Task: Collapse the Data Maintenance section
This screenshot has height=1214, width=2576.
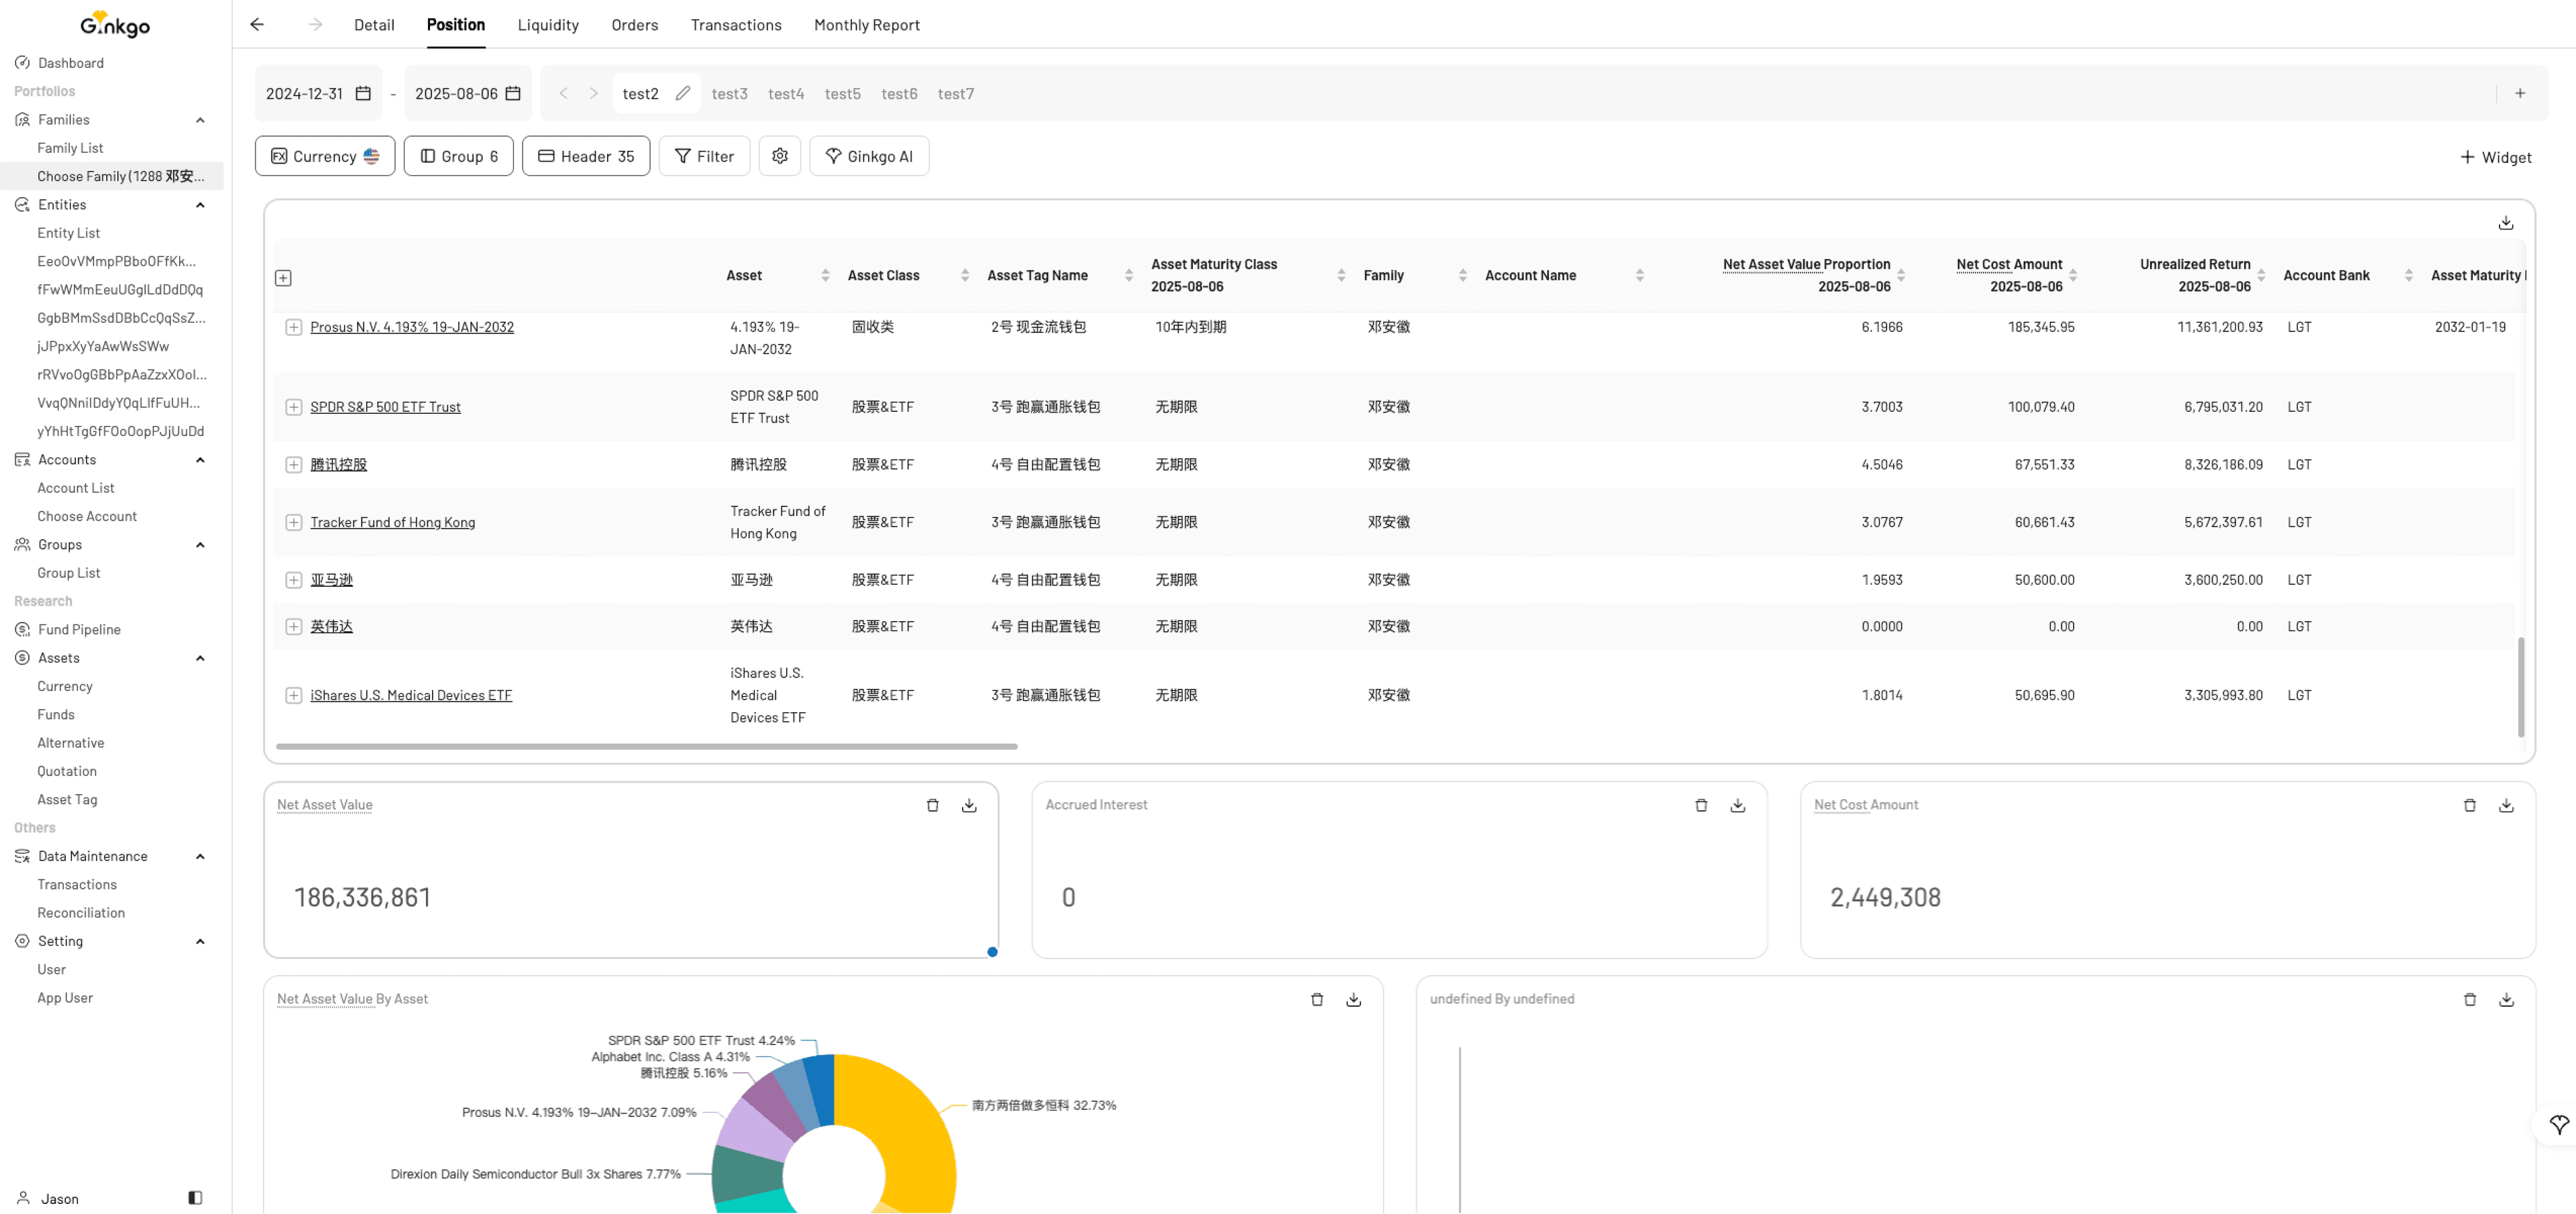Action: point(200,857)
